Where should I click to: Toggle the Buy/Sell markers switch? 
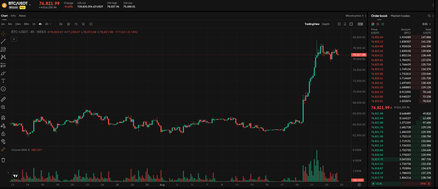(360, 24)
